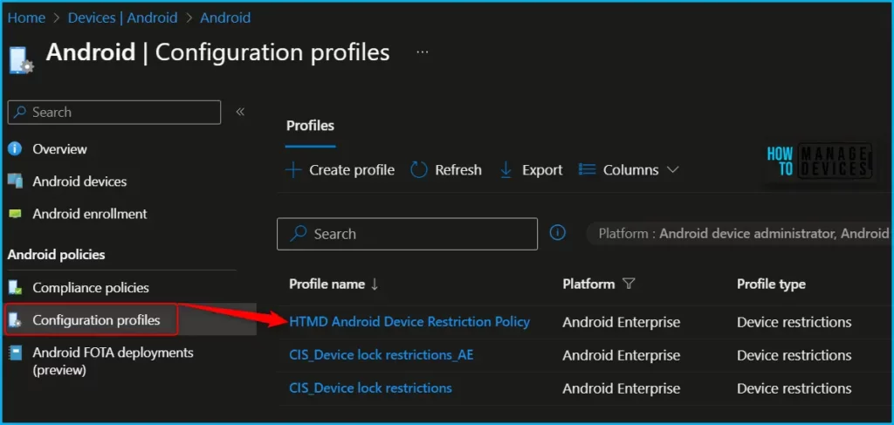Click the Android blade device icon

pyautogui.click(x=21, y=60)
